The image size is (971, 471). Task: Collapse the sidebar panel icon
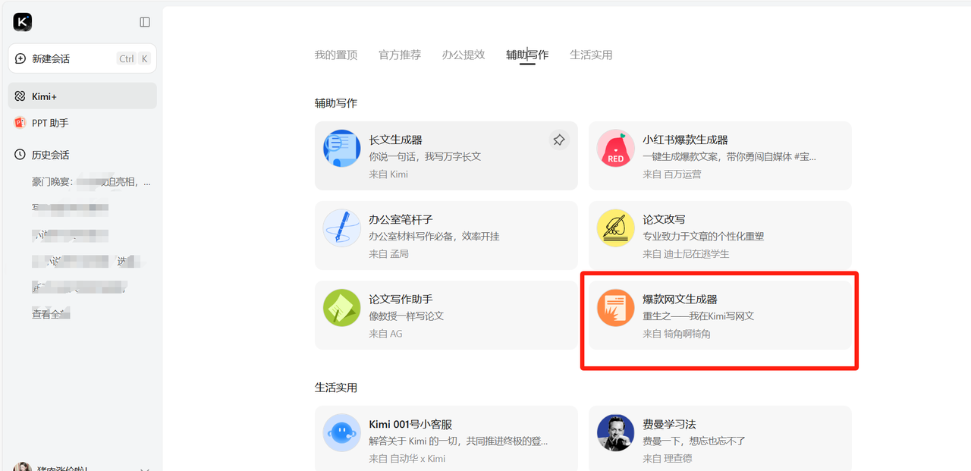(145, 22)
